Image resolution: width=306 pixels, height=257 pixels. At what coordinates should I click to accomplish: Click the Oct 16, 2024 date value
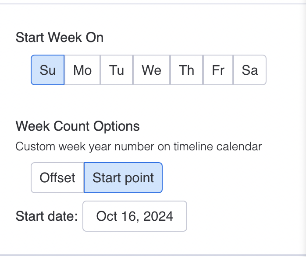point(135,216)
